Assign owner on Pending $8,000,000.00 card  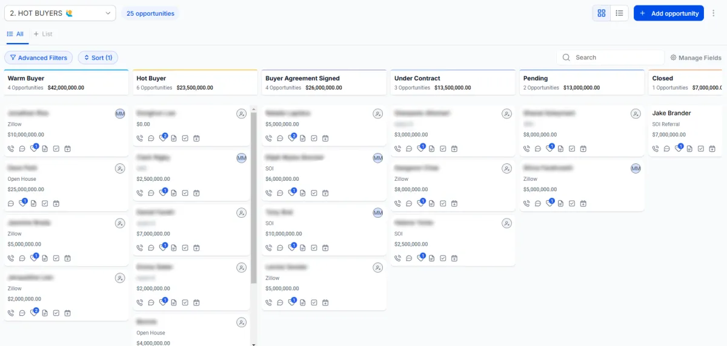[636, 114]
